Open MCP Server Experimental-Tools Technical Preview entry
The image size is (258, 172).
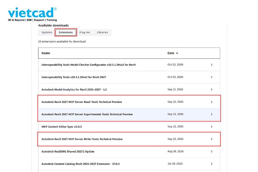(87, 114)
